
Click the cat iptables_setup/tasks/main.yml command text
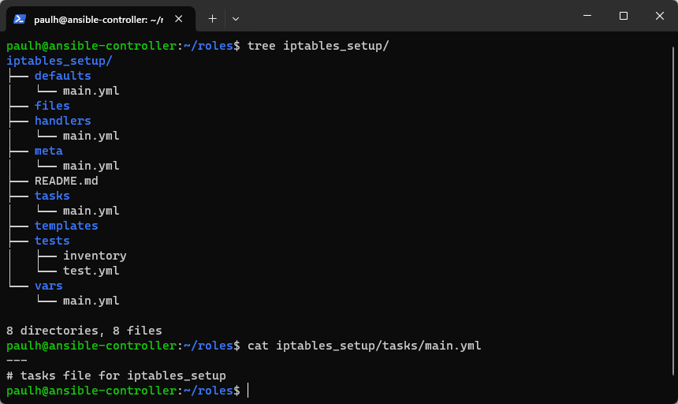[364, 346]
